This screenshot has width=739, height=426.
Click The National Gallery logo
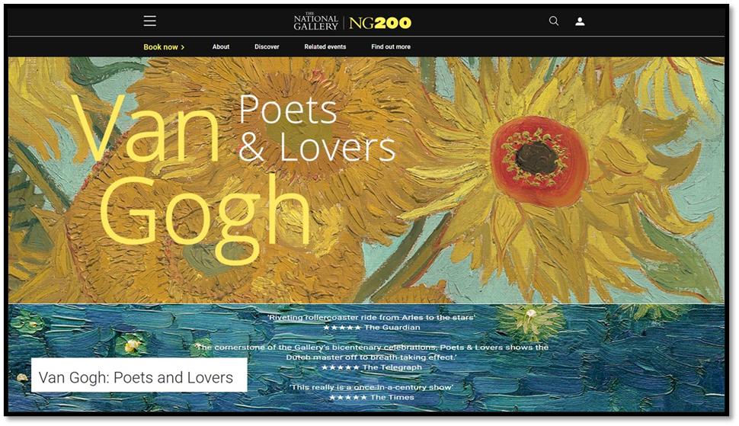315,22
